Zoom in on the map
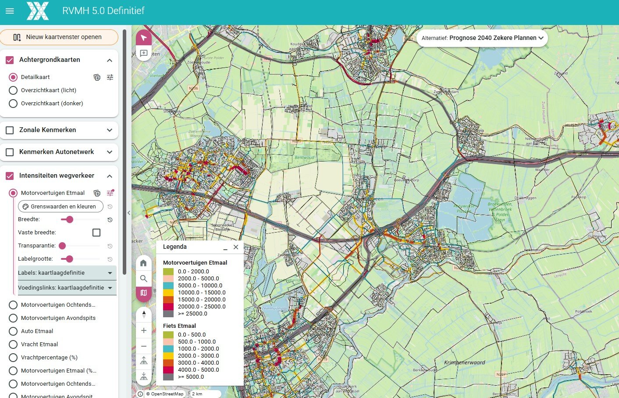The height and width of the screenshot is (398, 619). tap(144, 330)
